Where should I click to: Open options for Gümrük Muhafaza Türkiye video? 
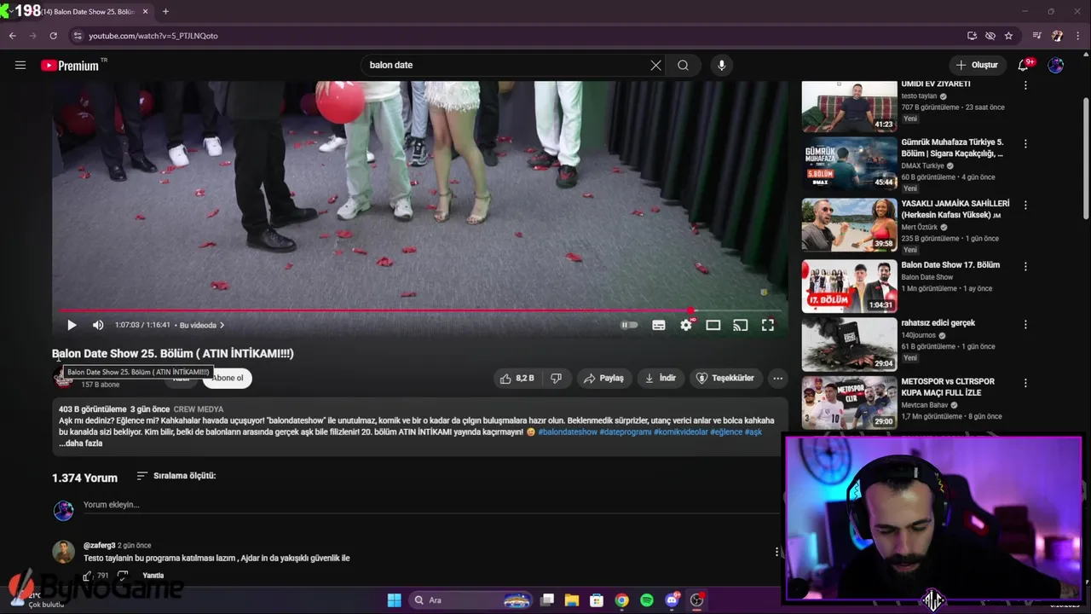pyautogui.click(x=1025, y=144)
